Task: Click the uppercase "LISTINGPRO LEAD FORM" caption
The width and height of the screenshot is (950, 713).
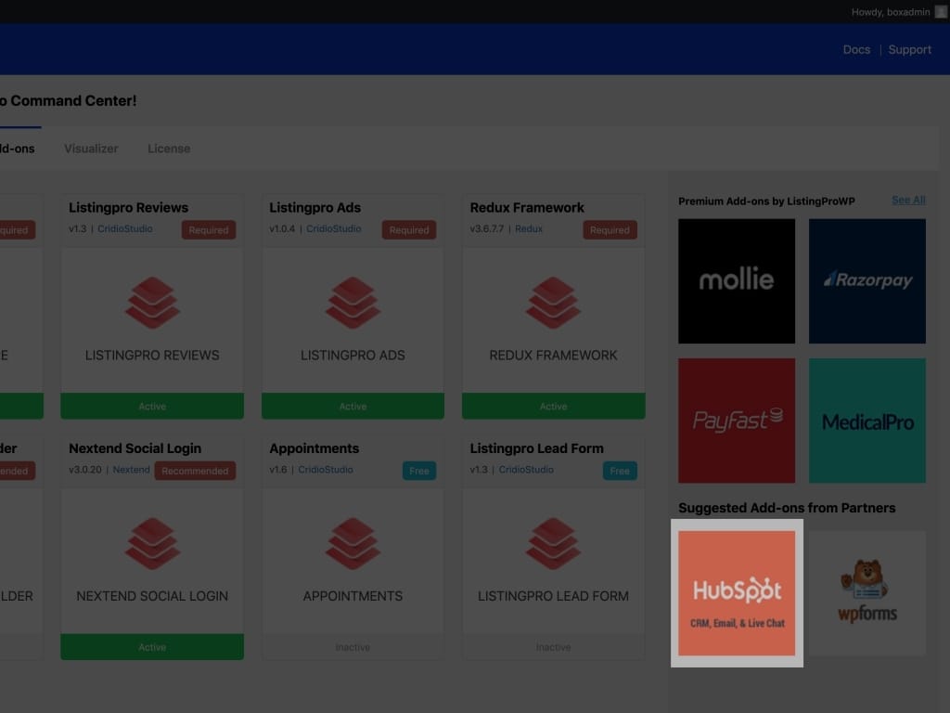Action: (x=553, y=596)
